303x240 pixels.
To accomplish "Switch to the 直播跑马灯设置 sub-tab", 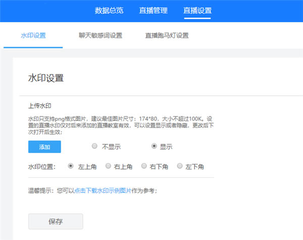I will click(x=167, y=35).
